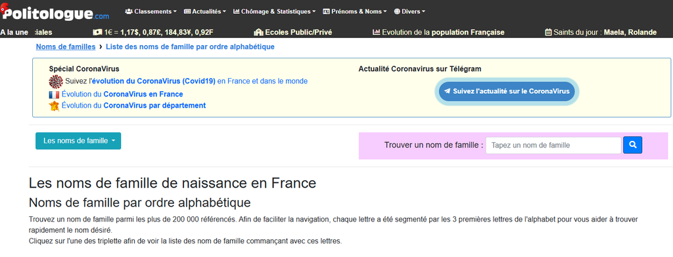Open the Prénoms & Noms menu
Viewport: 673px width, 257px height.
click(354, 12)
